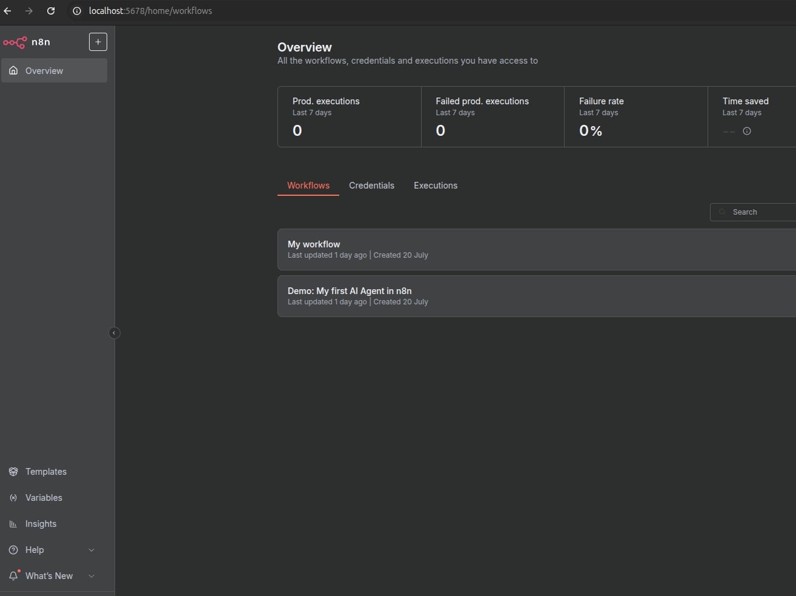The height and width of the screenshot is (596, 796).
Task: Click the n8n logo icon
Action: pyautogui.click(x=15, y=42)
